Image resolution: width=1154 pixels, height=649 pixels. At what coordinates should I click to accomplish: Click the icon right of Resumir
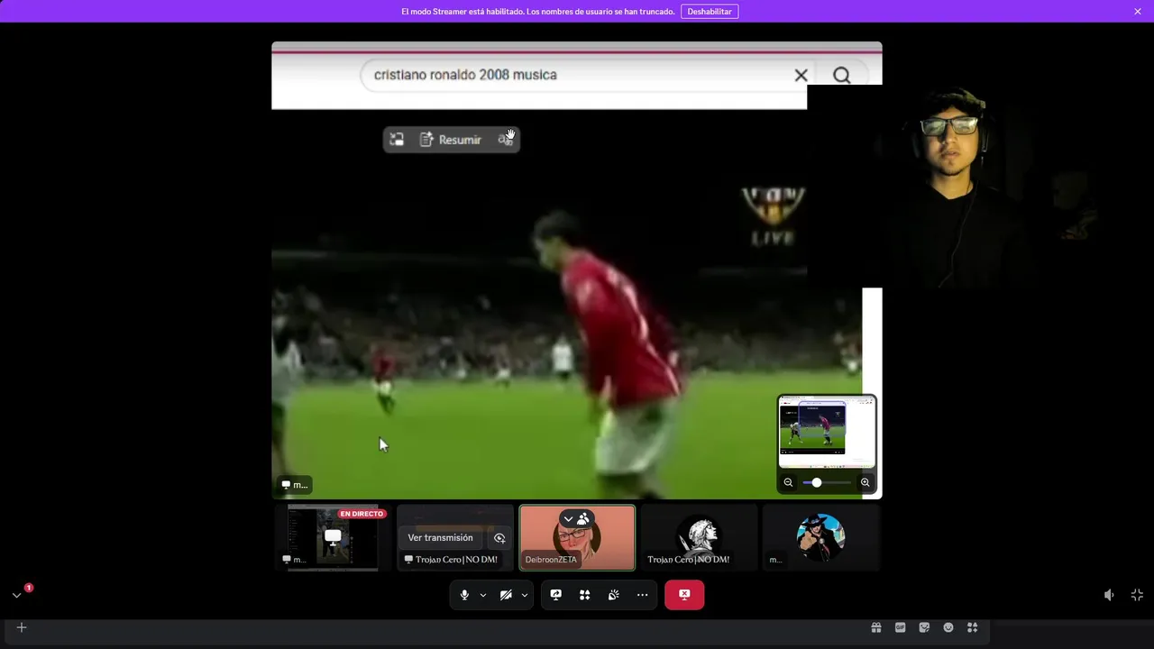pos(506,140)
